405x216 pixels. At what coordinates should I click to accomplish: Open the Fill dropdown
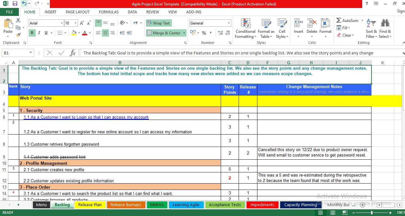click(x=344, y=28)
